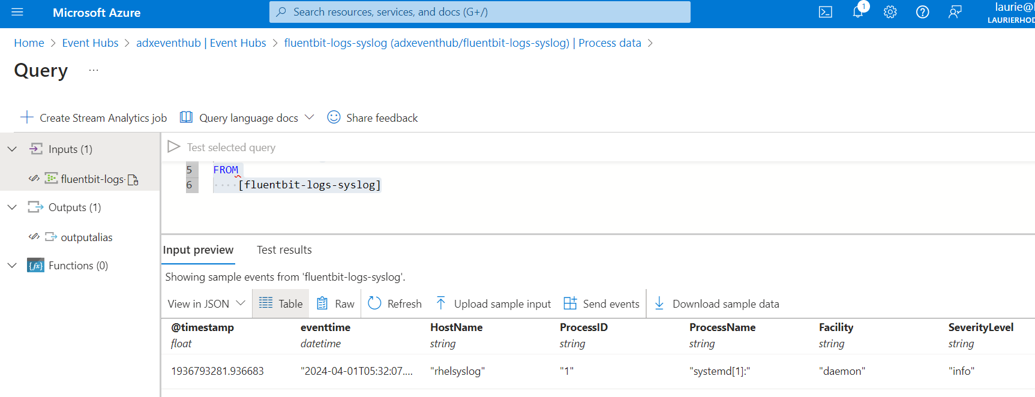Click the Table view grid icon

coord(266,303)
